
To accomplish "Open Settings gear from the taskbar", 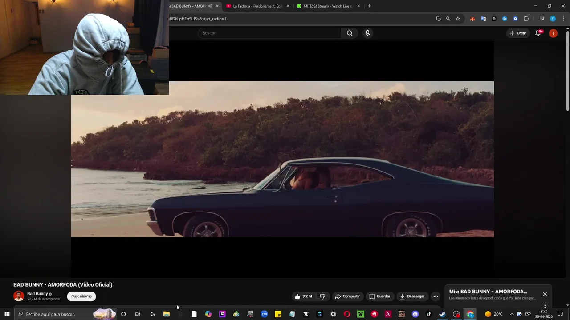I will [x=333, y=314].
